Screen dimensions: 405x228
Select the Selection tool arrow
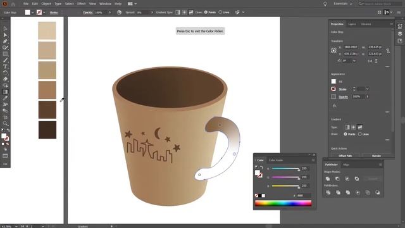pyautogui.click(x=5, y=28)
